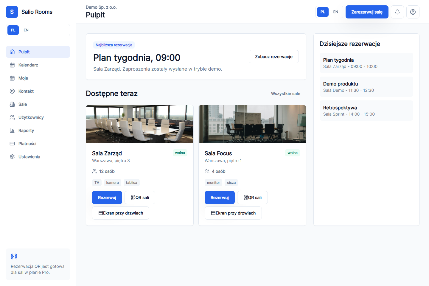Click the Sala Zarząd conference room photo
429x286 pixels.
coord(140,124)
